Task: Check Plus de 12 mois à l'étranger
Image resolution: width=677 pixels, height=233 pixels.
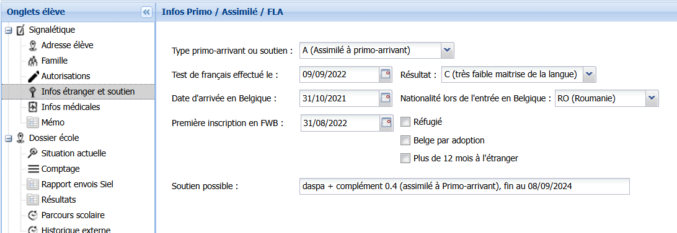Action: point(405,158)
